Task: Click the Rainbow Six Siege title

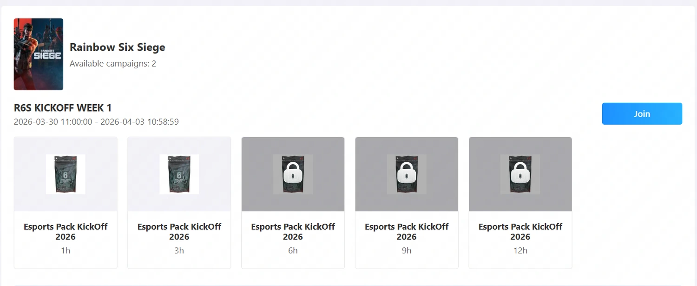Action: coord(117,47)
